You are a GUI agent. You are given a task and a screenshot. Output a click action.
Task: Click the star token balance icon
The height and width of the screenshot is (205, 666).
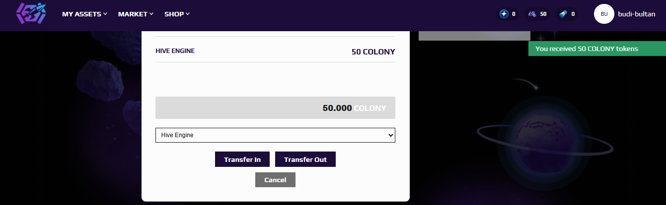click(504, 14)
